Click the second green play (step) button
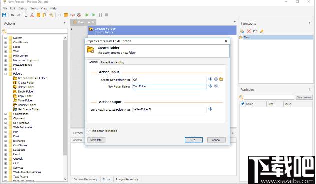 93,15
